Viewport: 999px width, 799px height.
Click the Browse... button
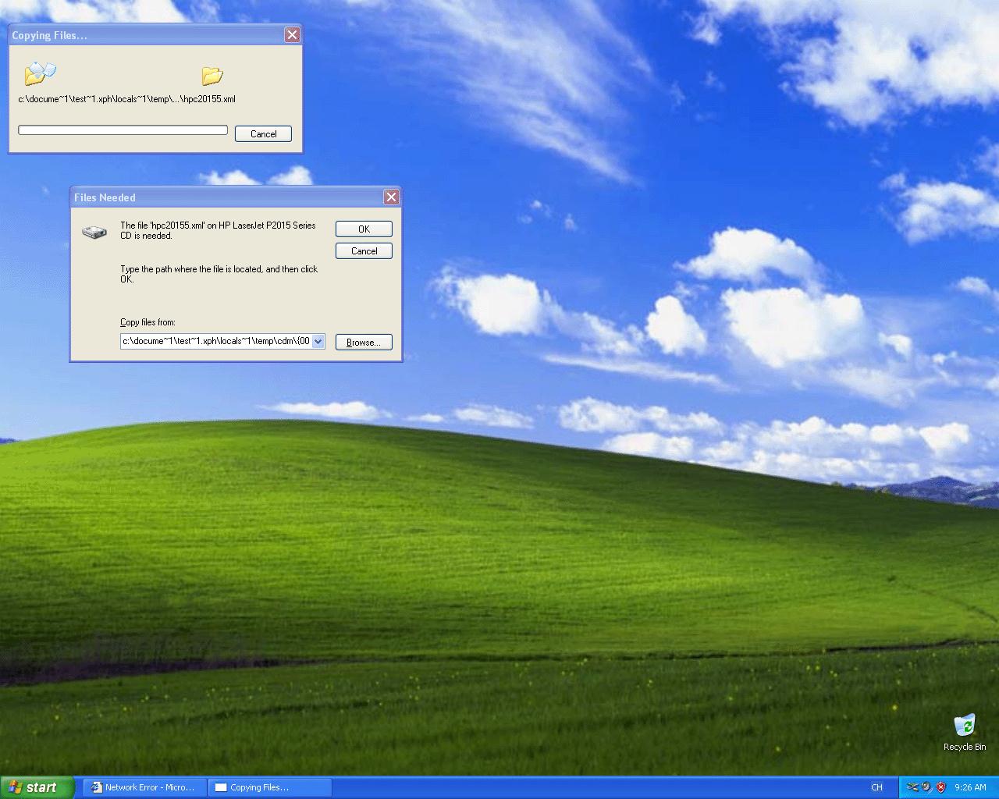pos(364,343)
